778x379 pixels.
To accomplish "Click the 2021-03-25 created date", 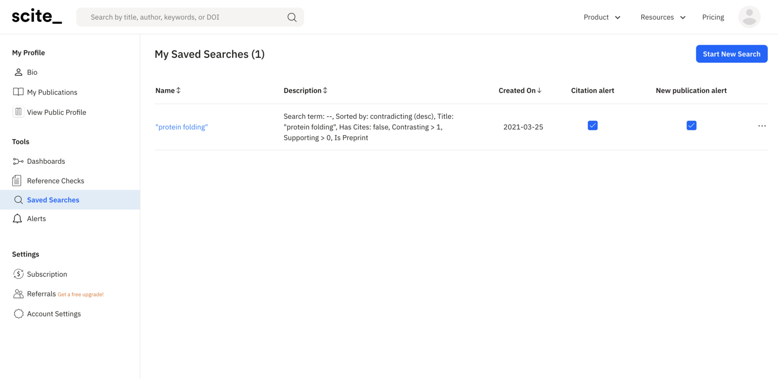I will 523,127.
